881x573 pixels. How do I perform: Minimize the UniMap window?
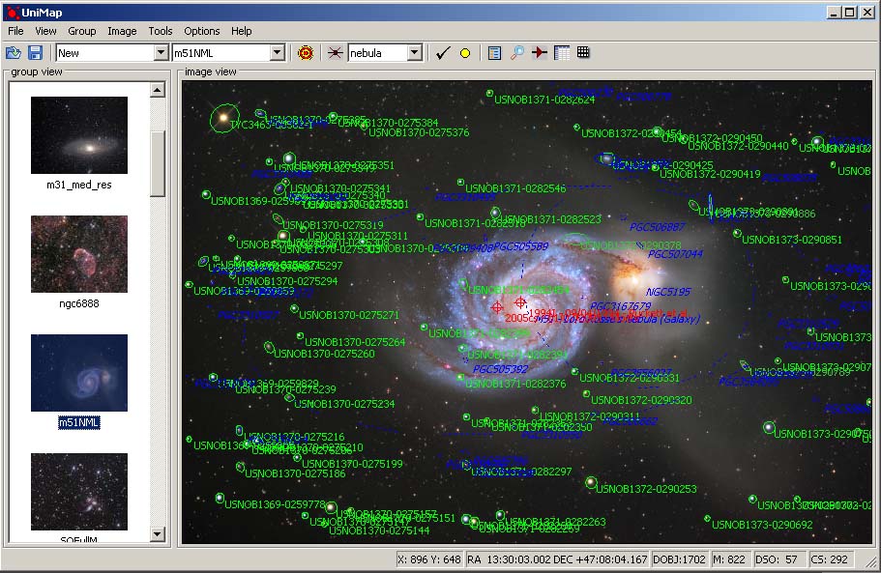[x=835, y=13]
